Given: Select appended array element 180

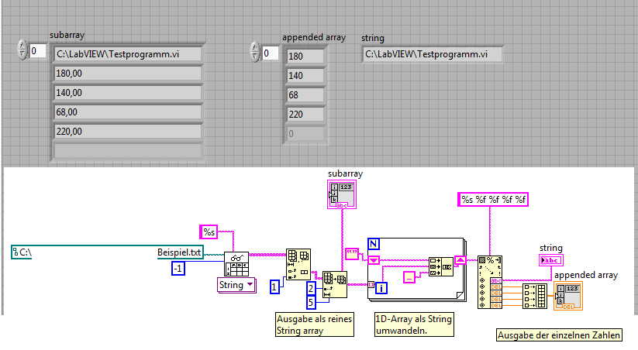Looking at the screenshot, I should pyautogui.click(x=305, y=56).
